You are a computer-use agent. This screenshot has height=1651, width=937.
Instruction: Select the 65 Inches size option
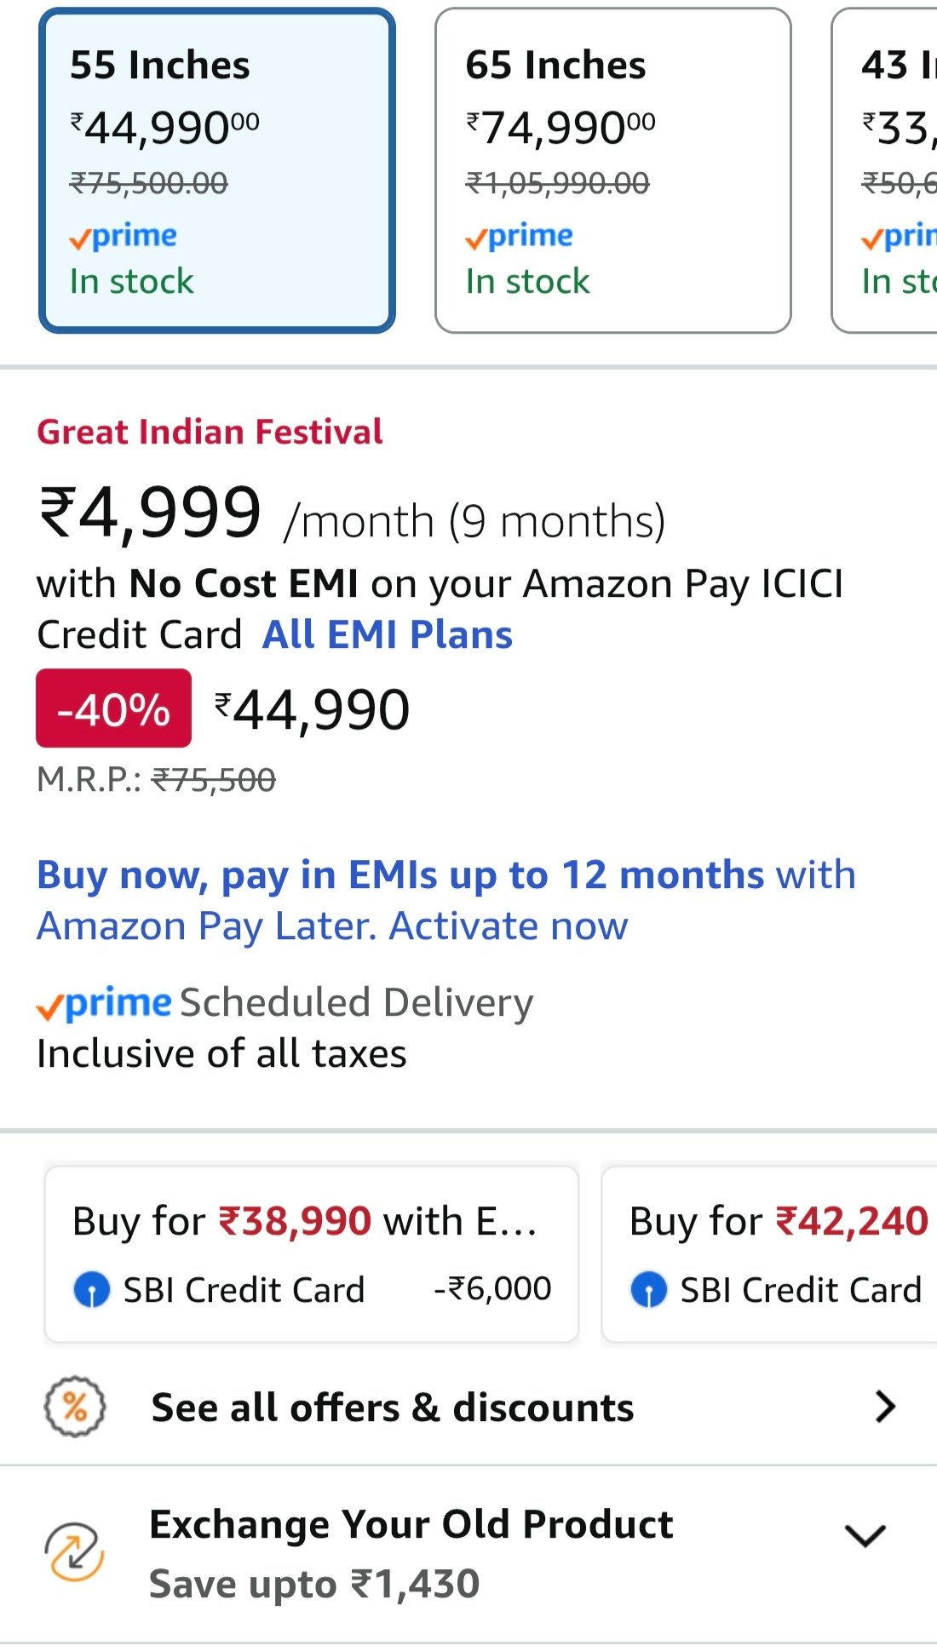click(x=612, y=170)
